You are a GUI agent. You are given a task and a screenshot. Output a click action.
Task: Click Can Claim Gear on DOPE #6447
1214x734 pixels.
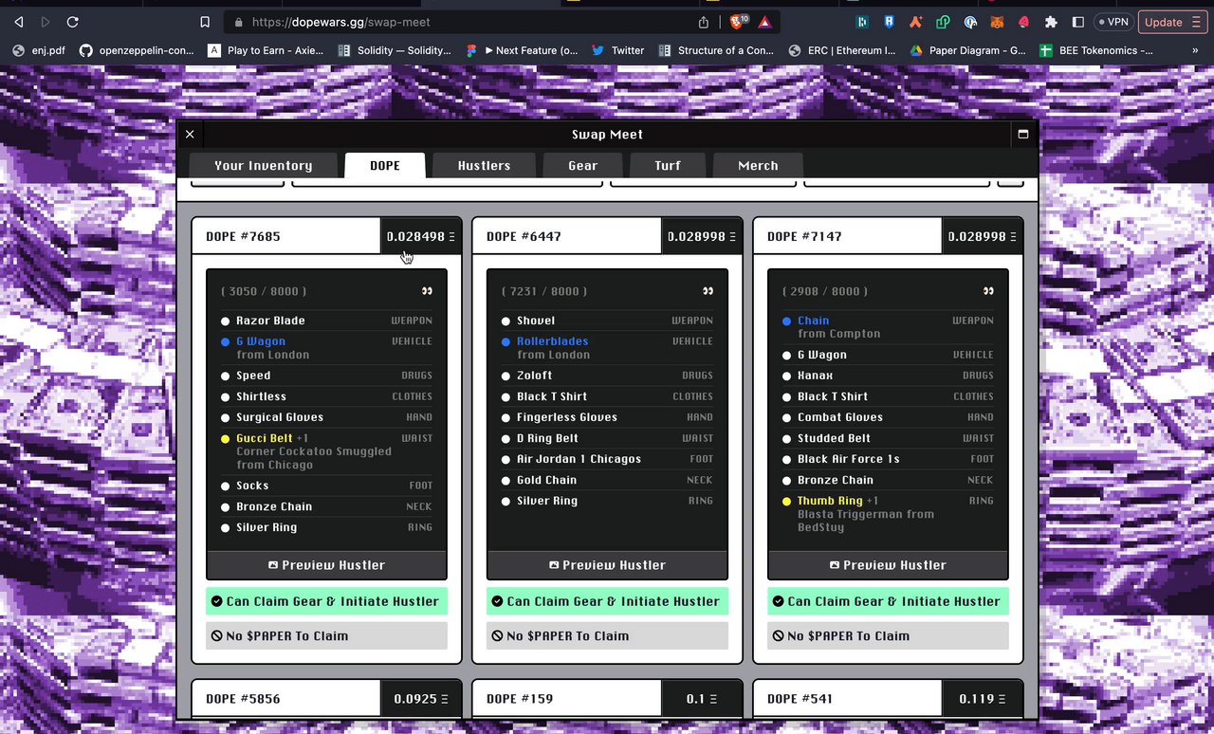(607, 601)
